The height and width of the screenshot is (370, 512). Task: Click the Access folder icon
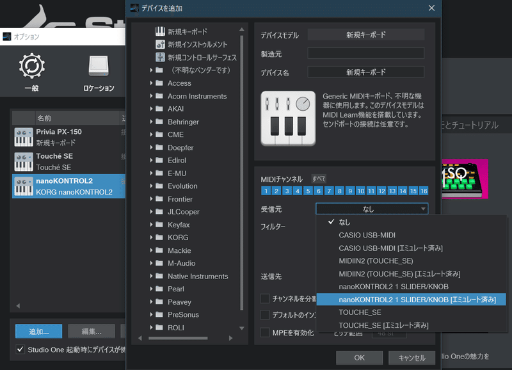coord(159,83)
